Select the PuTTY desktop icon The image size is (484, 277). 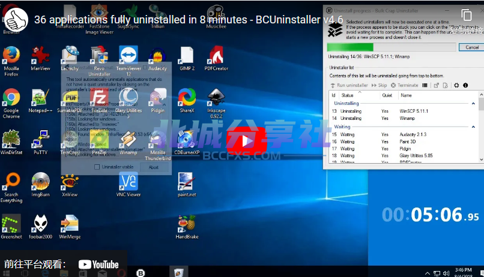coord(40,142)
